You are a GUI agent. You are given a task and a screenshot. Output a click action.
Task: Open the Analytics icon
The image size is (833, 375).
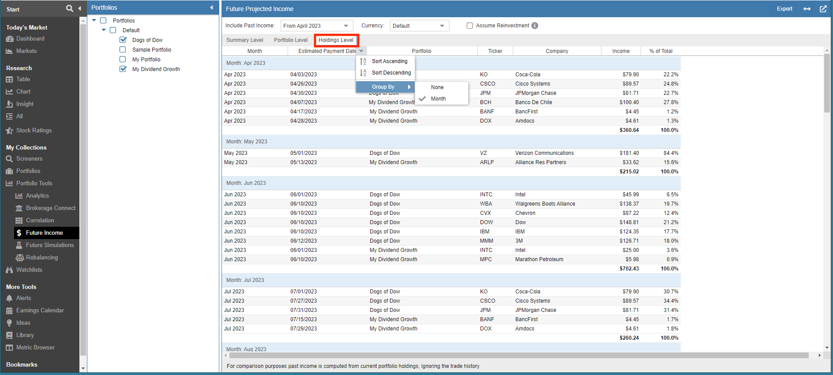tap(19, 196)
